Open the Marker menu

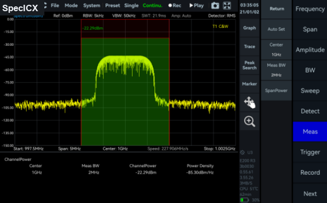click(x=250, y=84)
